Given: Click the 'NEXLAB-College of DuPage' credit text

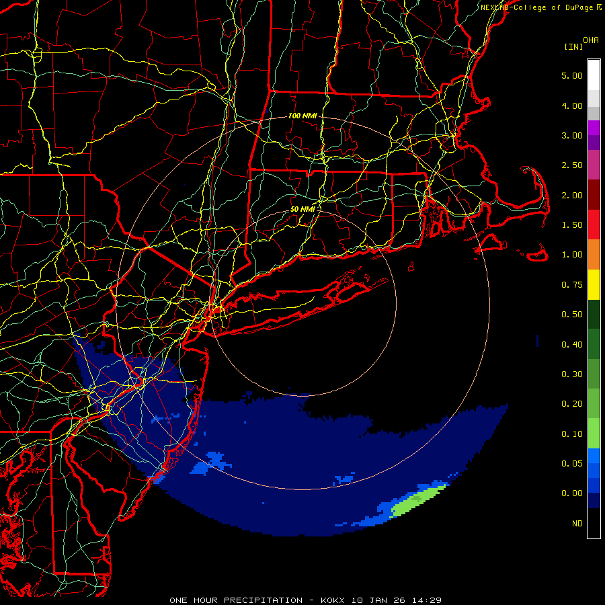Looking at the screenshot, I should pos(537,7).
